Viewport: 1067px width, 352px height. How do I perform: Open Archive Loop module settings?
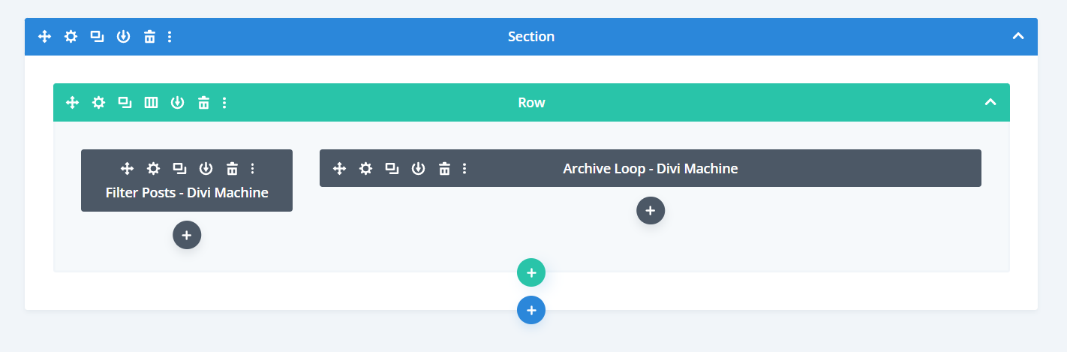click(x=365, y=168)
